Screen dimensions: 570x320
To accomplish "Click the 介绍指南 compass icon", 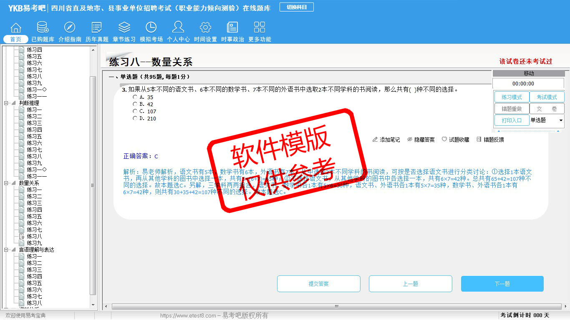I will pos(70,28).
